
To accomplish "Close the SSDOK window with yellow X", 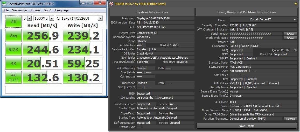I will coord(296,4).
